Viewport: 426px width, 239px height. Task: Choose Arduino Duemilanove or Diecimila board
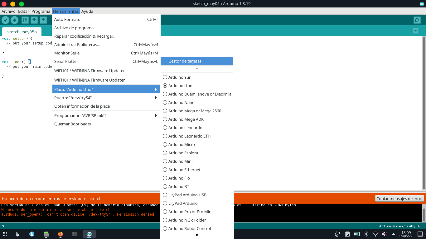[x=197, y=94]
